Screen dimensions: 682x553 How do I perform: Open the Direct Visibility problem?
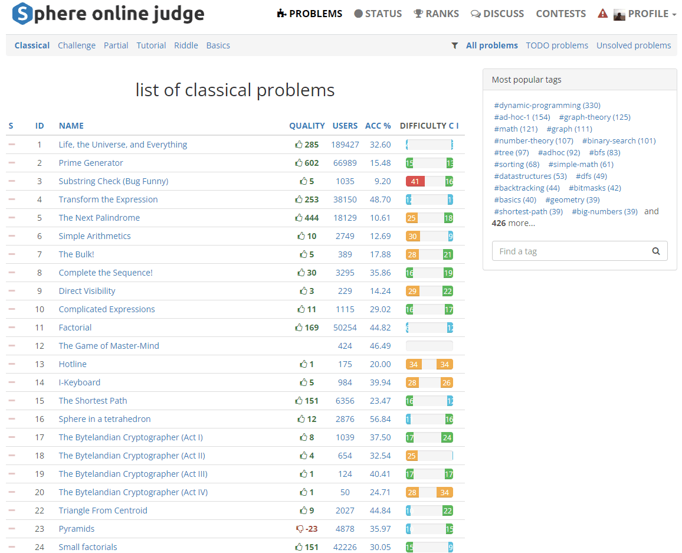pos(87,290)
